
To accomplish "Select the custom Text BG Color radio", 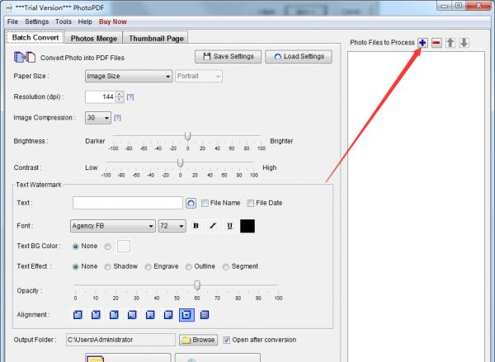I will tap(107, 247).
